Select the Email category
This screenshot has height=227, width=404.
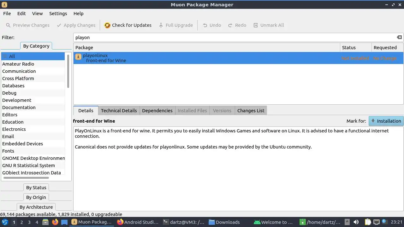[33, 136]
